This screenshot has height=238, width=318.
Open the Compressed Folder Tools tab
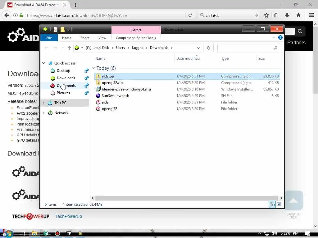click(136, 38)
